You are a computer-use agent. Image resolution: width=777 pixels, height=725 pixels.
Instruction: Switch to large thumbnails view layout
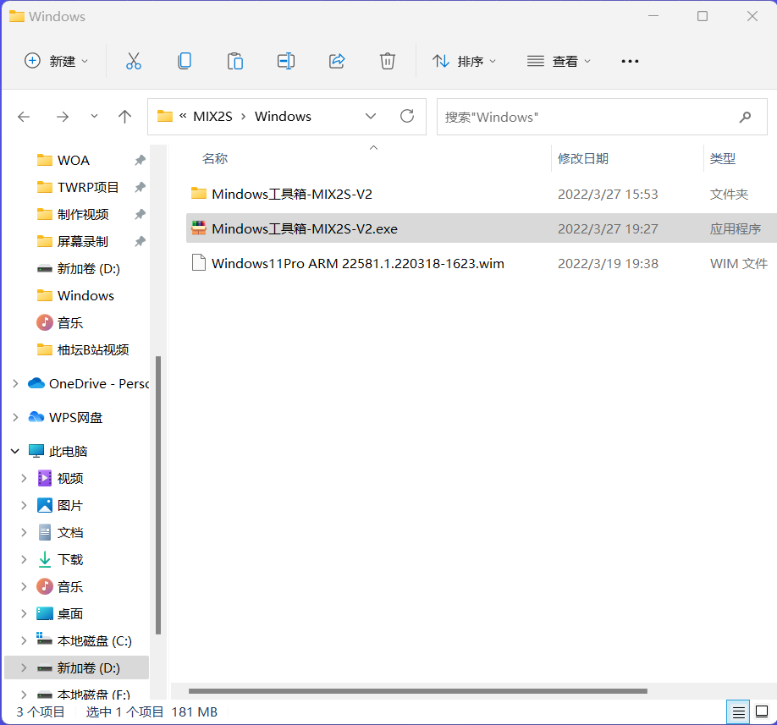[x=763, y=711]
